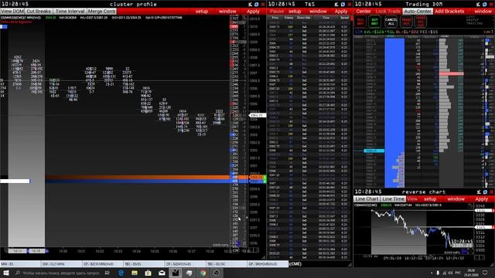Screen dimensions: 495x278
Task: Click the blue icon in Trading DOM title bar
Action: tap(484, 4)
